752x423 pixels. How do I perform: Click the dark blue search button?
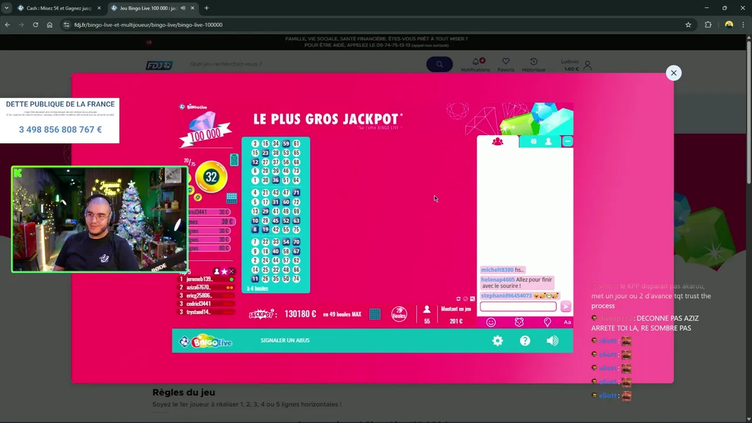click(439, 64)
